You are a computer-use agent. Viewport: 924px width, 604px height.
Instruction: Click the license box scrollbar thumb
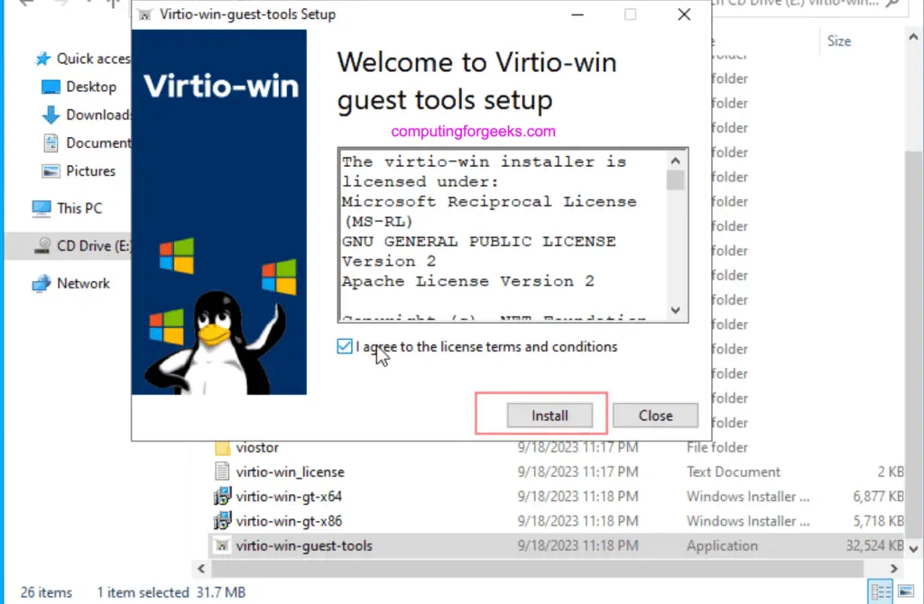click(x=675, y=180)
